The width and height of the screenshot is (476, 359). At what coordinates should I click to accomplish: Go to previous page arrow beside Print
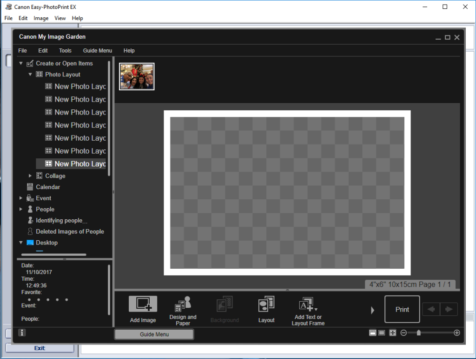tap(431, 310)
